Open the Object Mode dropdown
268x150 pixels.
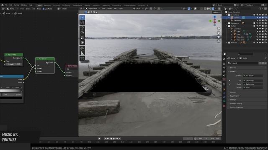click(x=93, y=9)
